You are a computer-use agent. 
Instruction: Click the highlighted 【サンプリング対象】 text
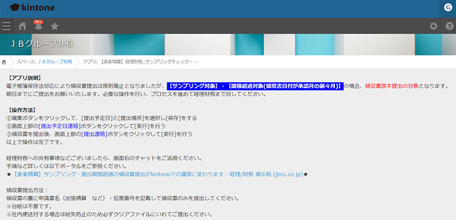(x=194, y=86)
